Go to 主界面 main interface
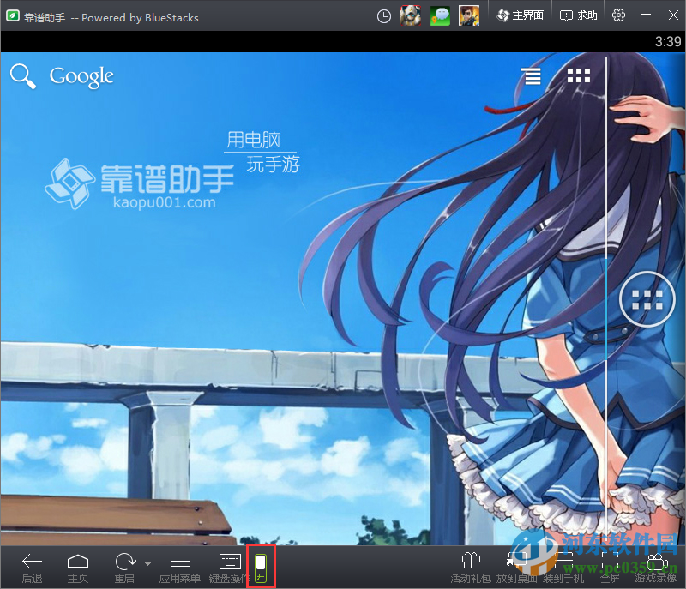 (x=521, y=15)
